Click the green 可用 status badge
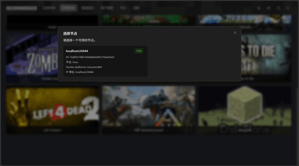The width and height of the screenshot is (299, 166). click(139, 51)
